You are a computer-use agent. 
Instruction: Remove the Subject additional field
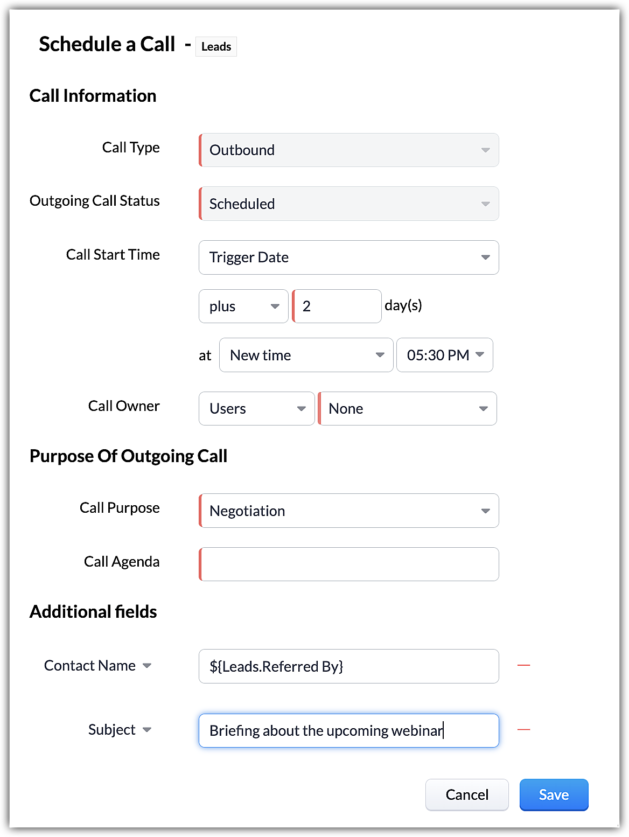pos(523,730)
